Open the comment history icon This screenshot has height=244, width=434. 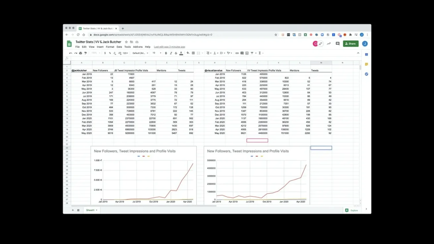point(338,44)
